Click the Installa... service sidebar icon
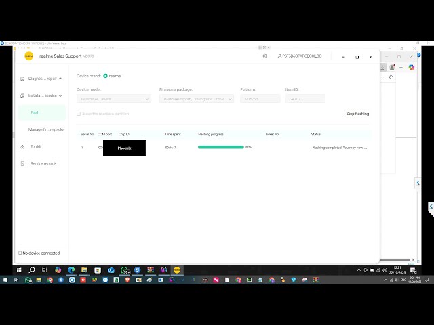This screenshot has height=325, width=434. coord(22,95)
